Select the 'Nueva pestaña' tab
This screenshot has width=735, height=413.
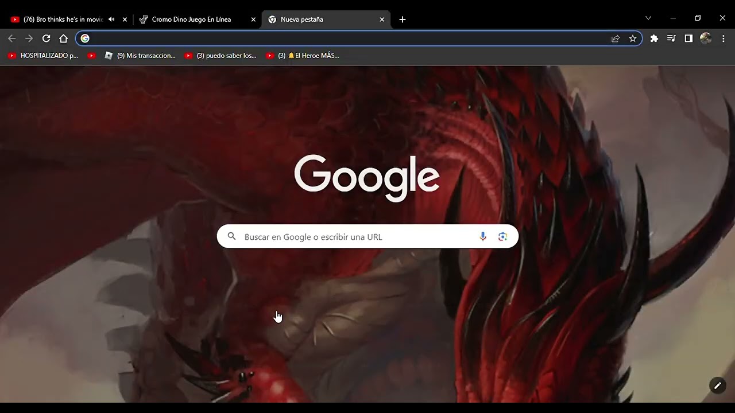[322, 20]
